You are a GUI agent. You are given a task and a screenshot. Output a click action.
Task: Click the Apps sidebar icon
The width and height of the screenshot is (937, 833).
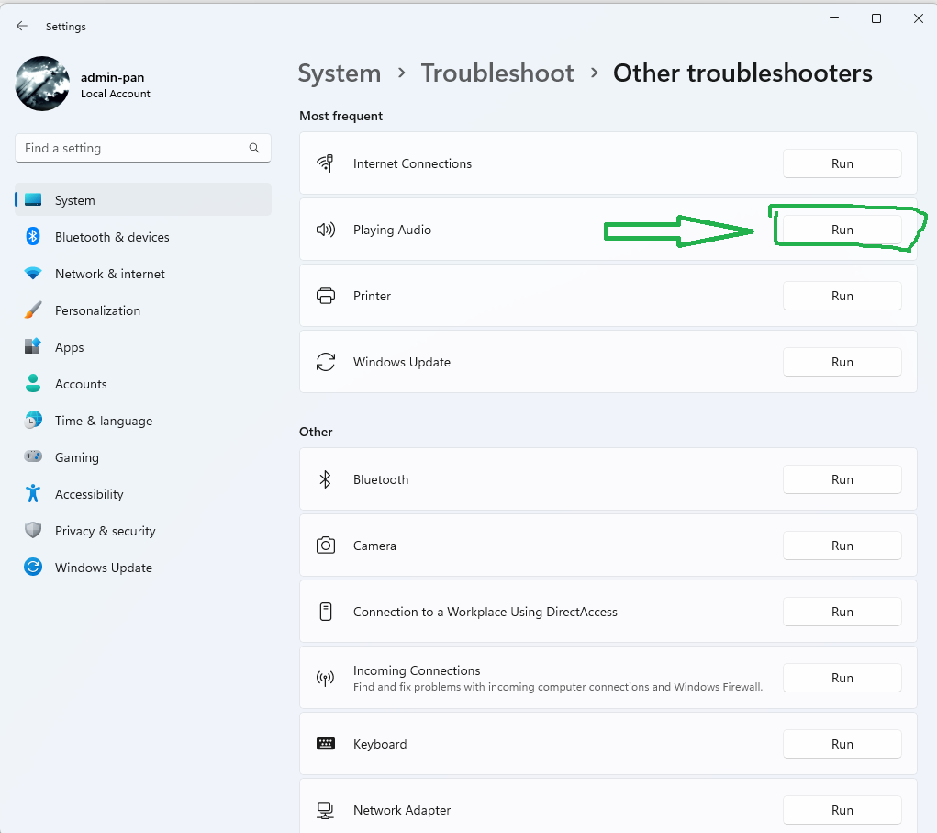[x=33, y=347]
